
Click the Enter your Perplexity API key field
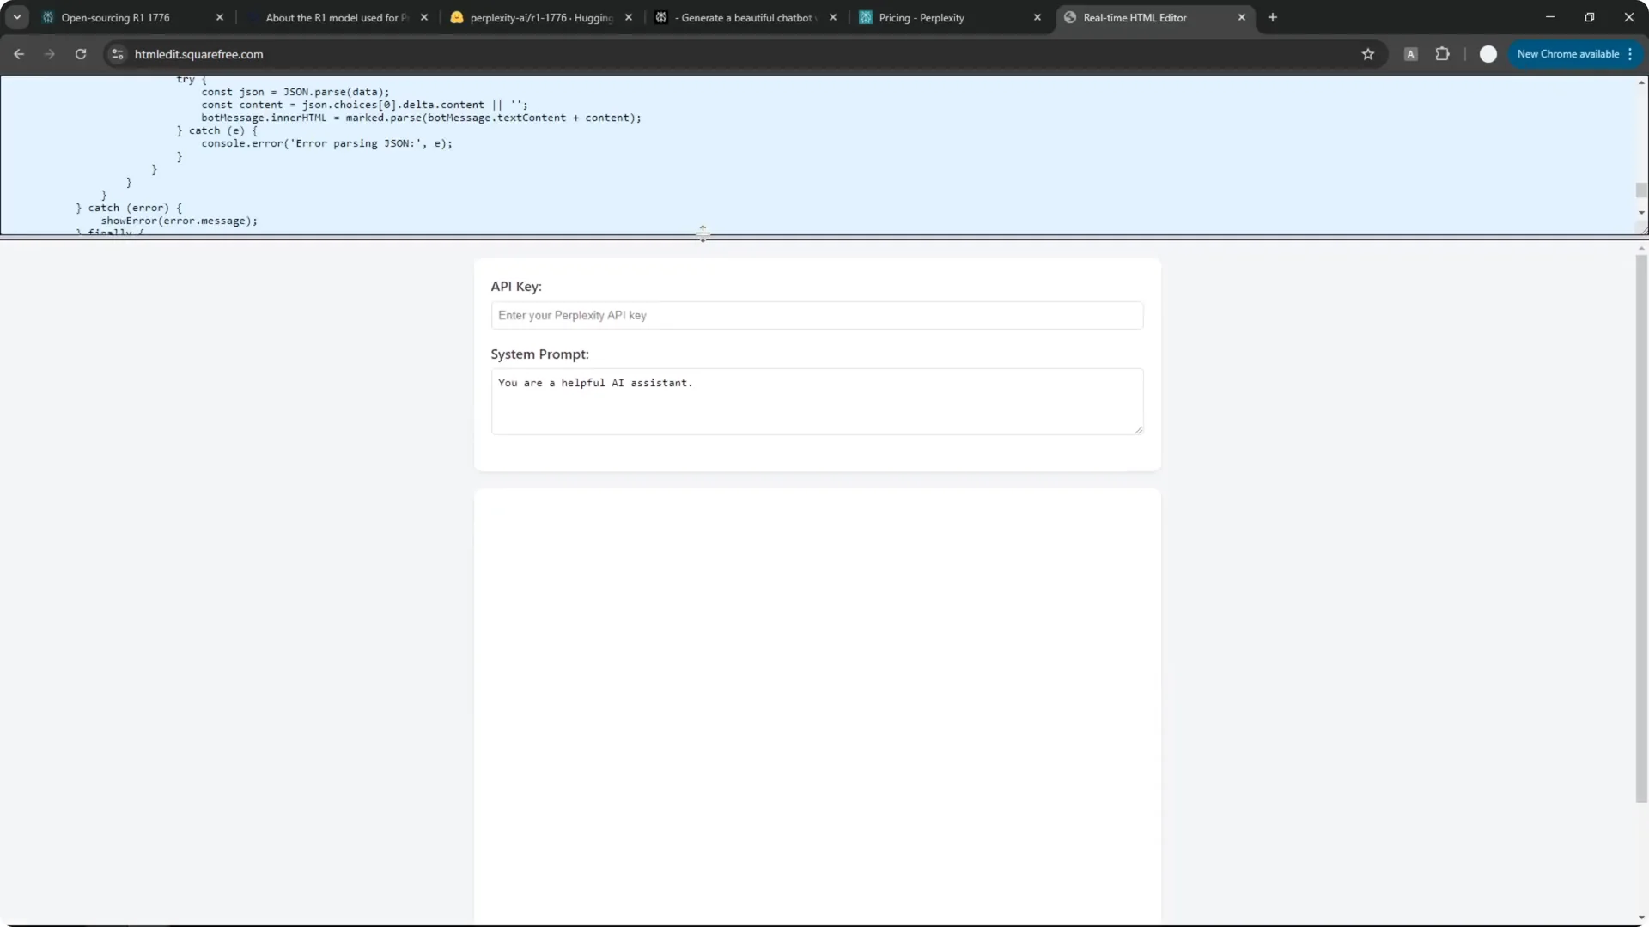coord(816,315)
